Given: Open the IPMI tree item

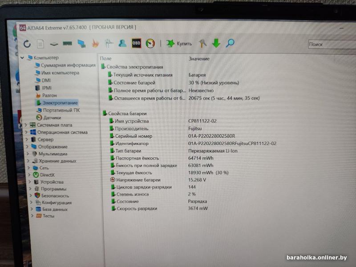Looking at the screenshot, I should (43, 88).
